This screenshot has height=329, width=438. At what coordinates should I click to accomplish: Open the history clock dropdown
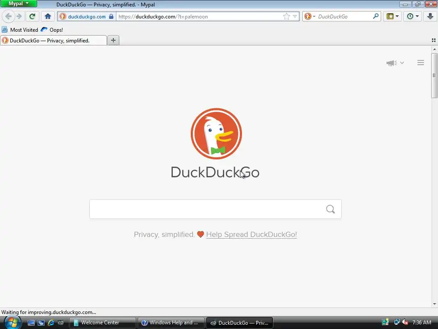click(413, 16)
